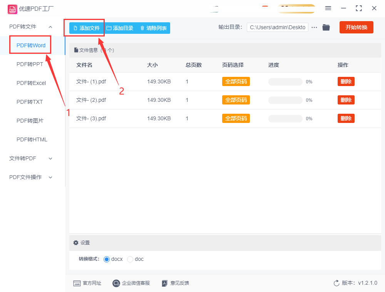385x292 pixels.
Task: Click the 操作 column header
Action: pyautogui.click(x=343, y=65)
